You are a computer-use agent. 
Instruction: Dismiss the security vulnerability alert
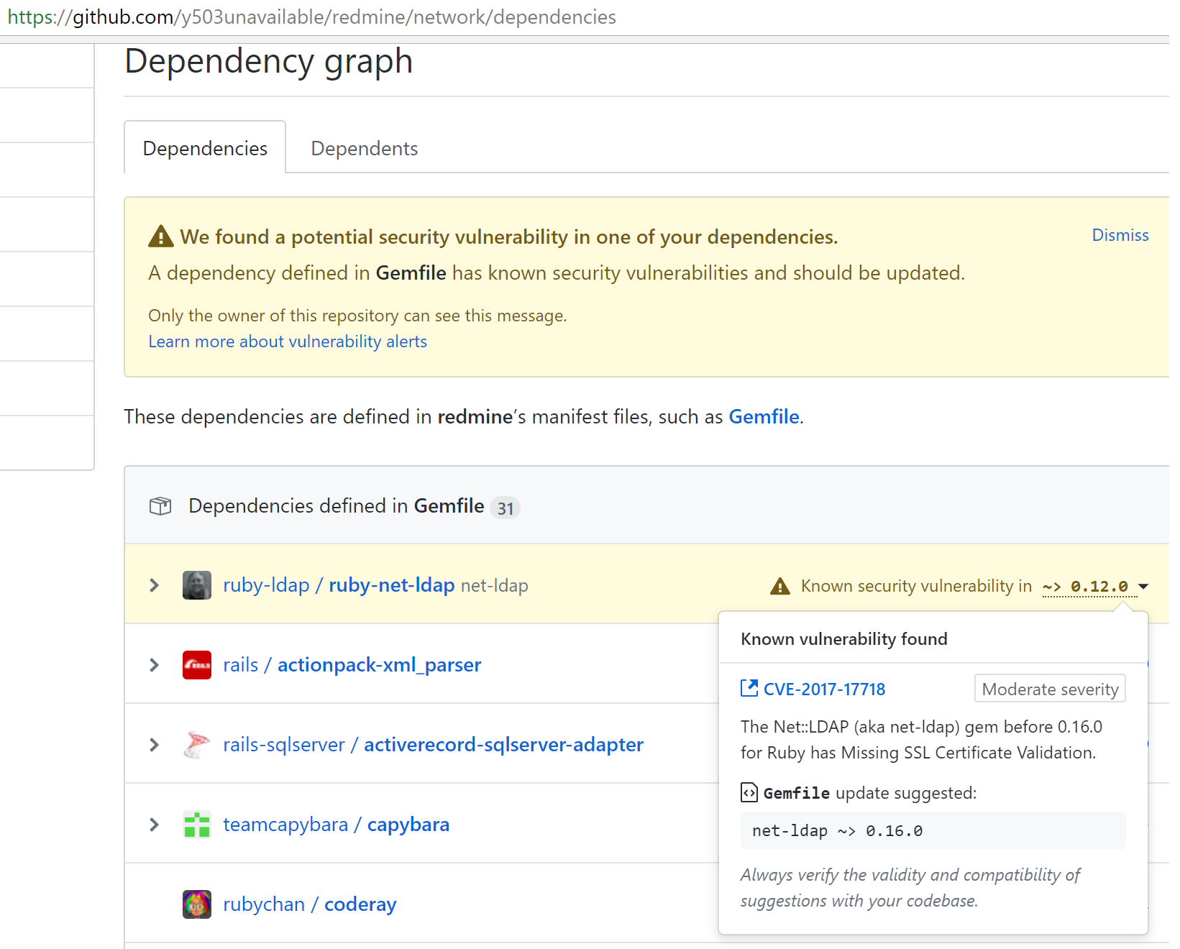coord(1120,235)
